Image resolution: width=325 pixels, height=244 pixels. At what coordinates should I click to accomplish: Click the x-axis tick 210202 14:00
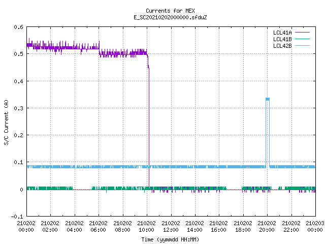[x=194, y=226]
